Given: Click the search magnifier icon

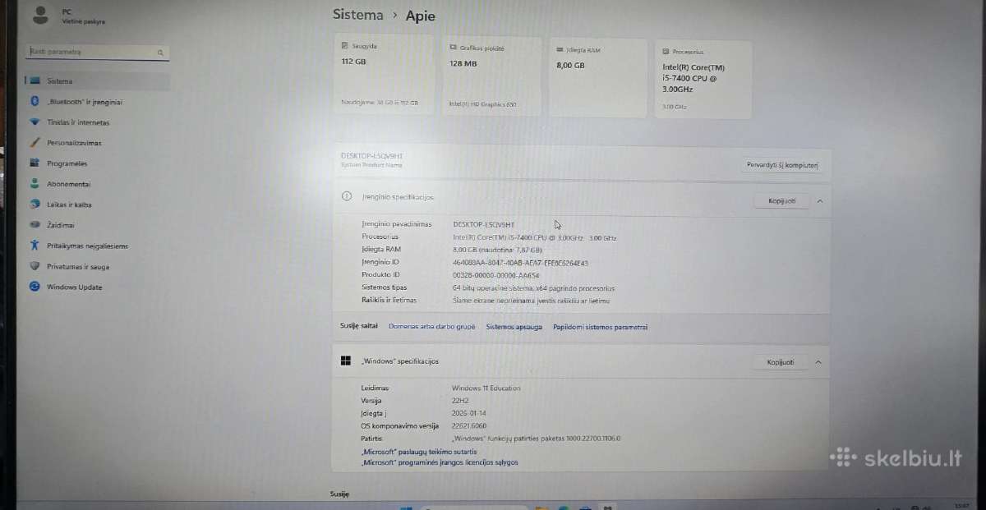Looking at the screenshot, I should click(160, 52).
